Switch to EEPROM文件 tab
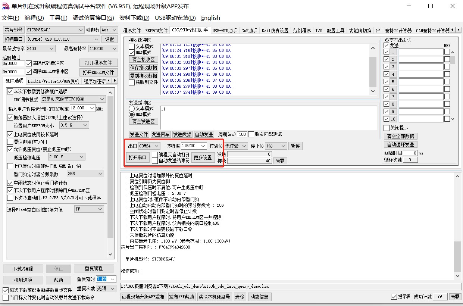Image resolution: width=463 pixels, height=306 pixels. (x=156, y=31)
